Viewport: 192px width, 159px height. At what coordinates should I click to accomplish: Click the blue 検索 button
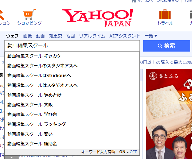[167, 46]
